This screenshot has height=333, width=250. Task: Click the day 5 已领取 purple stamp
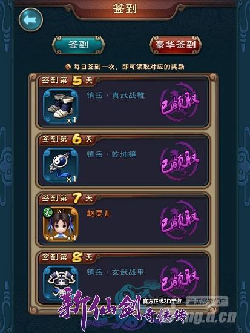180,102
